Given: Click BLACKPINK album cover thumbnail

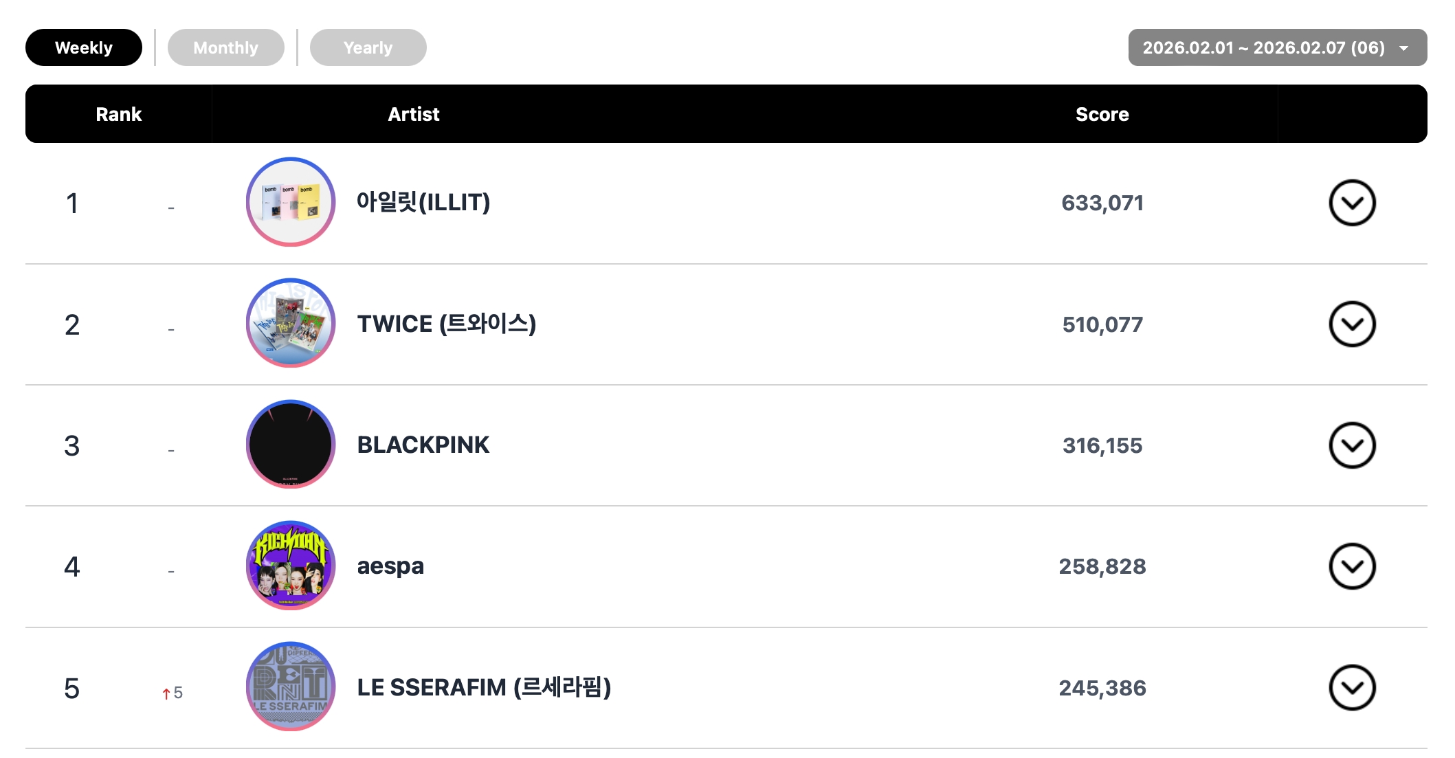Looking at the screenshot, I should click(291, 445).
